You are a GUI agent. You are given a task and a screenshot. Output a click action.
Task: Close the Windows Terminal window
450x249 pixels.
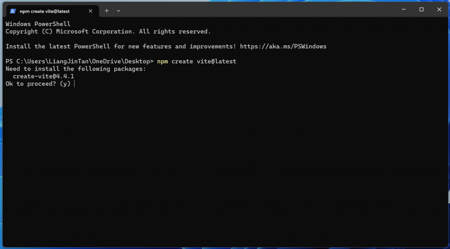pyautogui.click(x=439, y=10)
